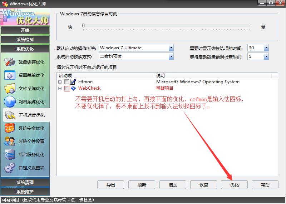Click the Windows优化大师 title bar app icon

pos(5,4)
